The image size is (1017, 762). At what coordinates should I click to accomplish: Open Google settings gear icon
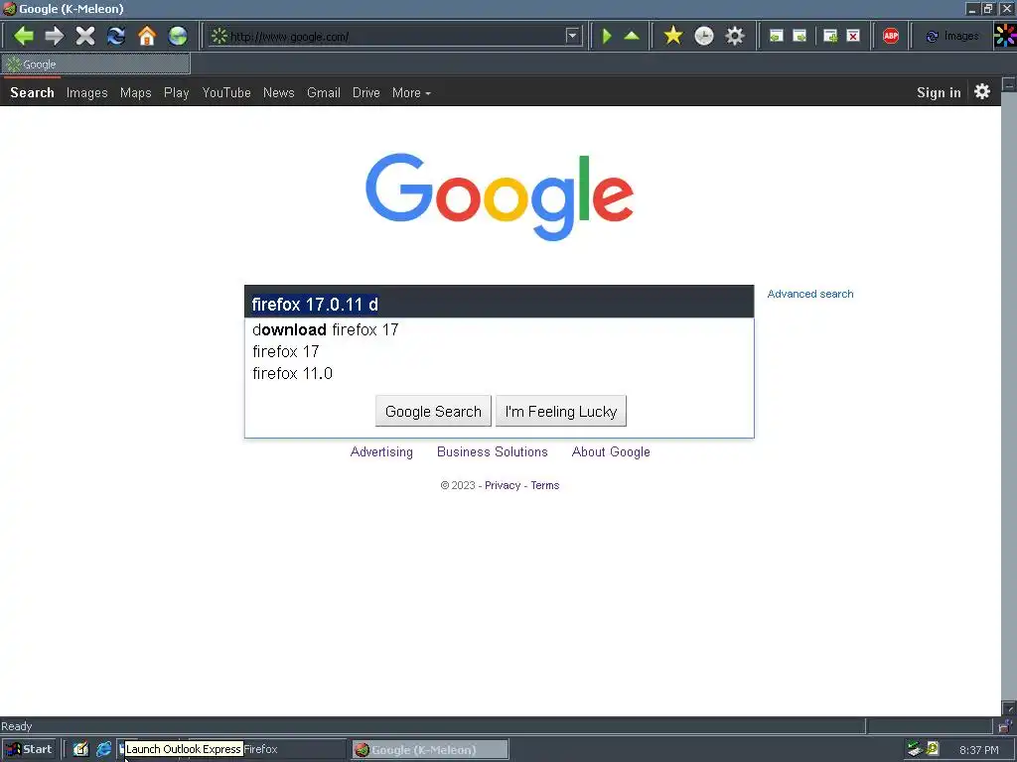(982, 91)
